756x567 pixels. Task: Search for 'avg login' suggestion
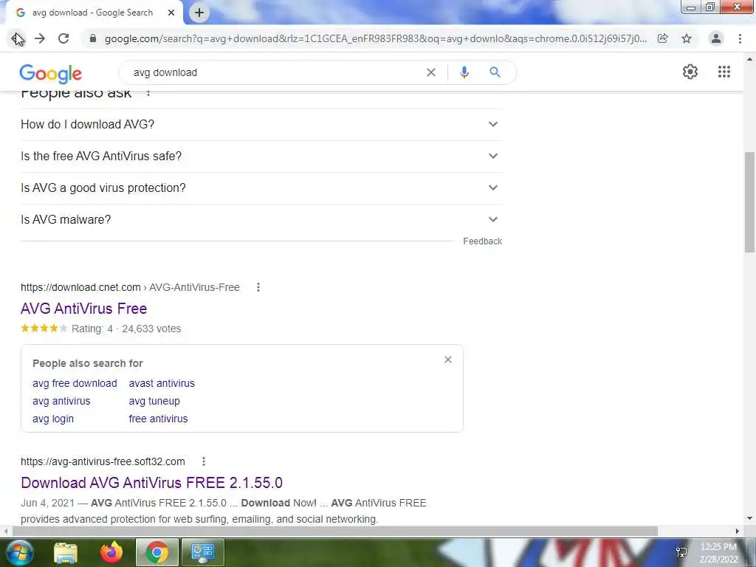tap(53, 419)
